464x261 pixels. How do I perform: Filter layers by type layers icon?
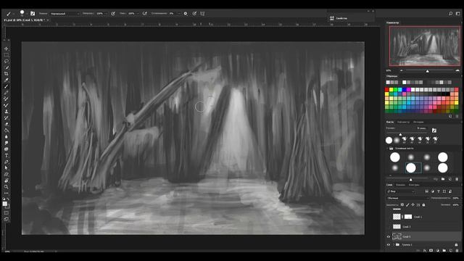439,191
